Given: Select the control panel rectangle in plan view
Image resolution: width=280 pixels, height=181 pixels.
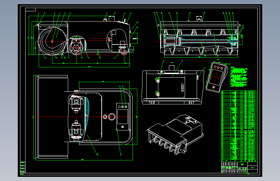Looking at the screenshot, I should point(122,117).
